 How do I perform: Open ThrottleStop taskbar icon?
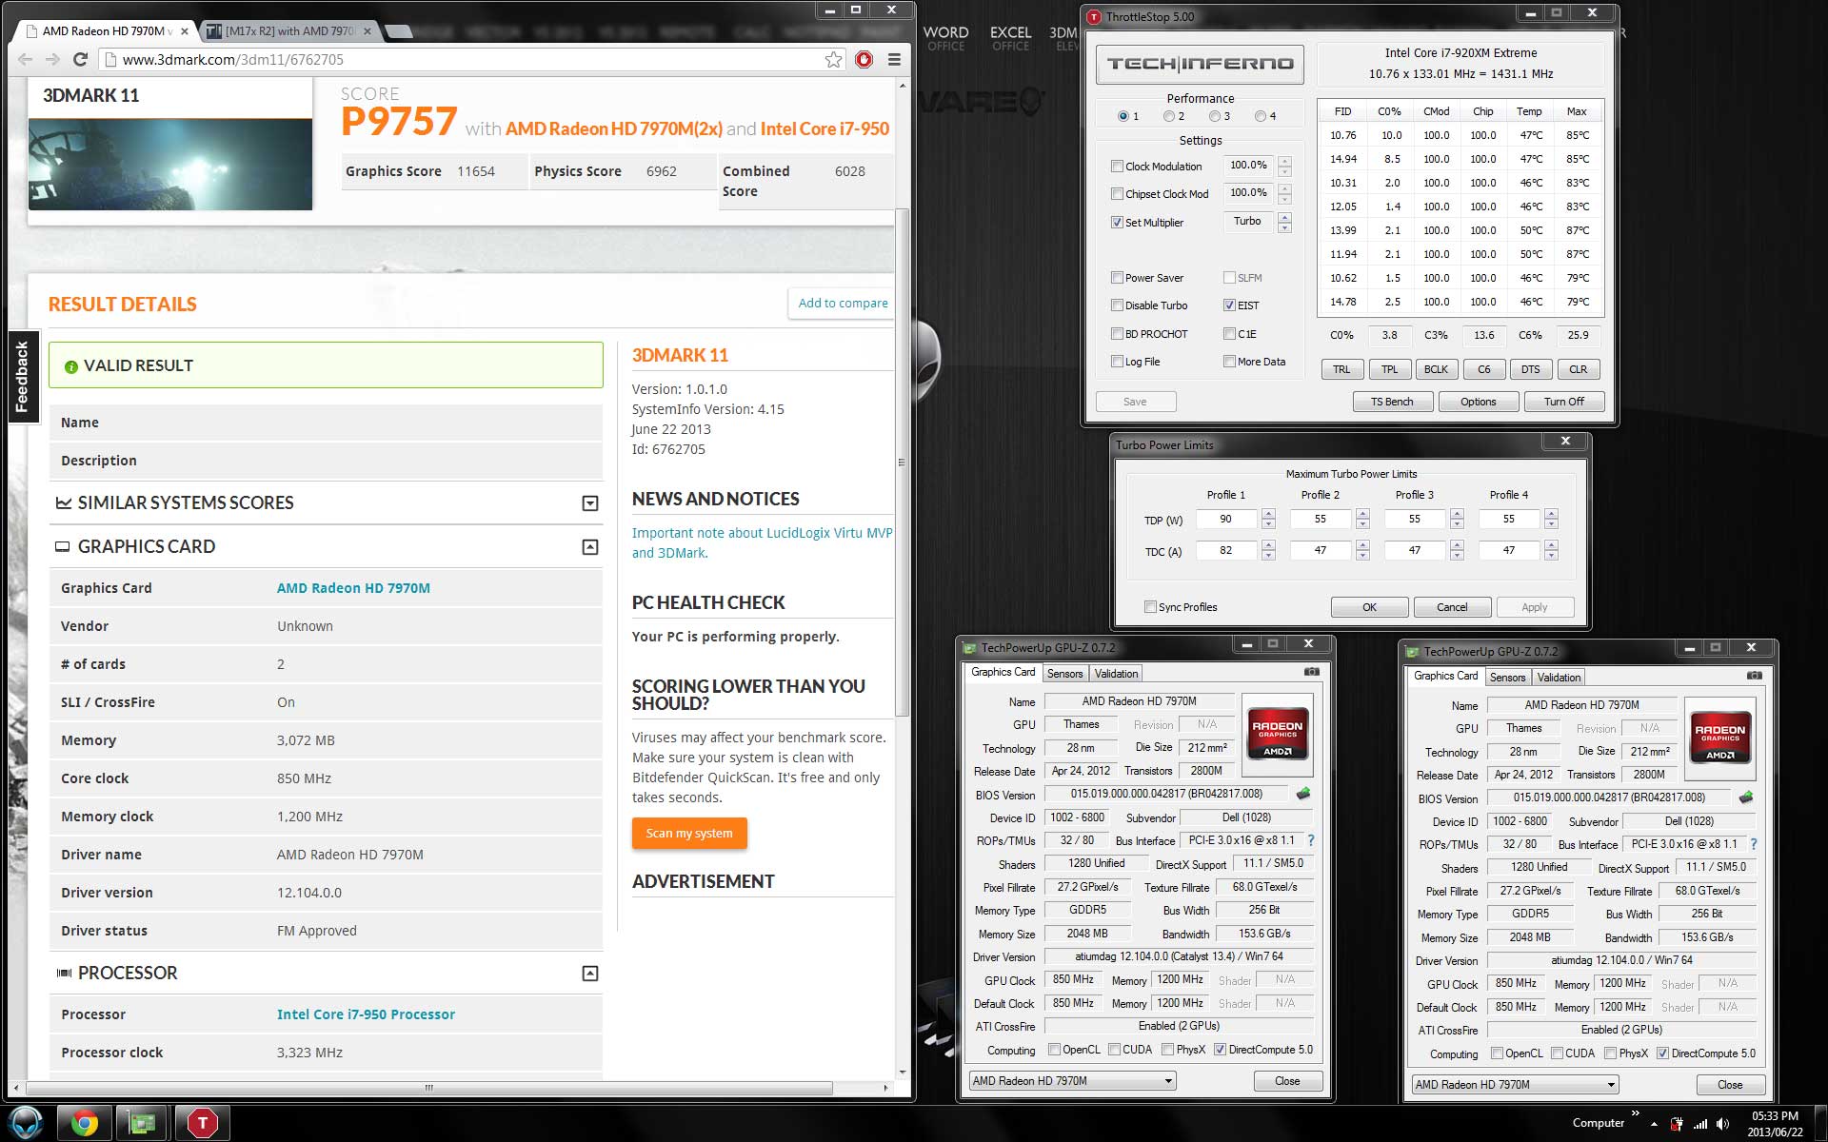202,1124
